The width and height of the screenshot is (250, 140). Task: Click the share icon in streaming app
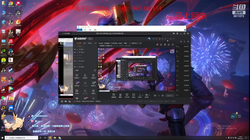tap(173, 44)
